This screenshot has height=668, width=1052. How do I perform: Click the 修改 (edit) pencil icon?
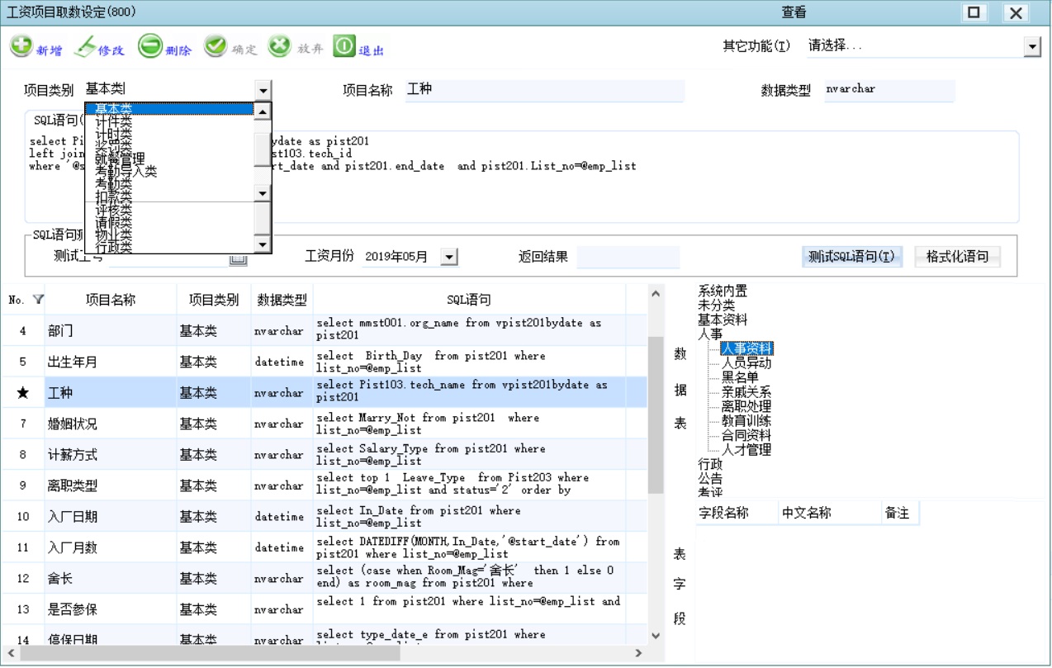pyautogui.click(x=85, y=47)
